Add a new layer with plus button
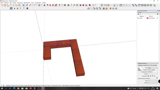This screenshot has width=160, height=90. click(x=138, y=14)
